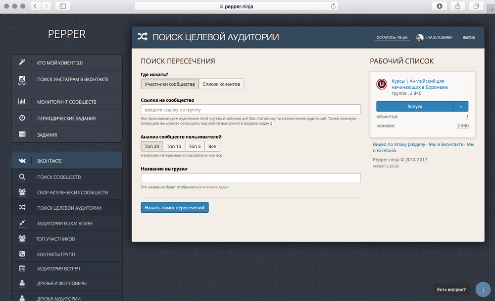Click the человек count value 2 840

click(463, 126)
